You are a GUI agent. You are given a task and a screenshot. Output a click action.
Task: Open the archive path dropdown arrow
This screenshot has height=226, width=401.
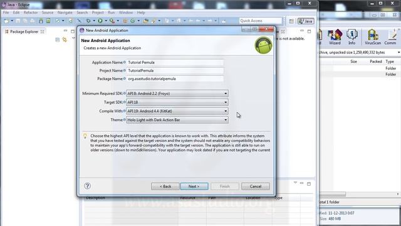click(398, 52)
